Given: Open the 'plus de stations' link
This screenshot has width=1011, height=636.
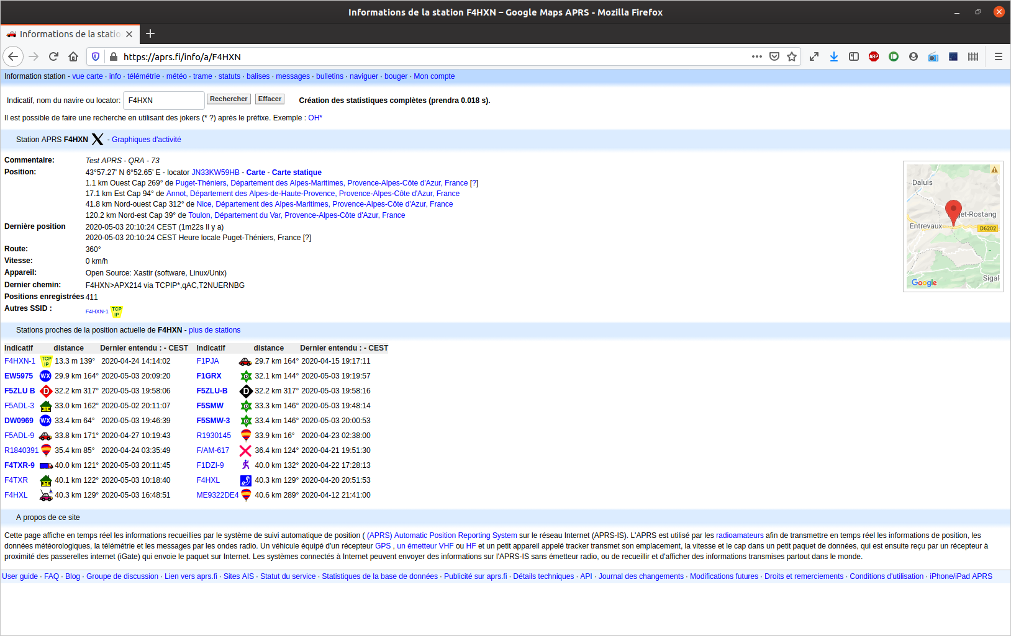Looking at the screenshot, I should (x=215, y=330).
